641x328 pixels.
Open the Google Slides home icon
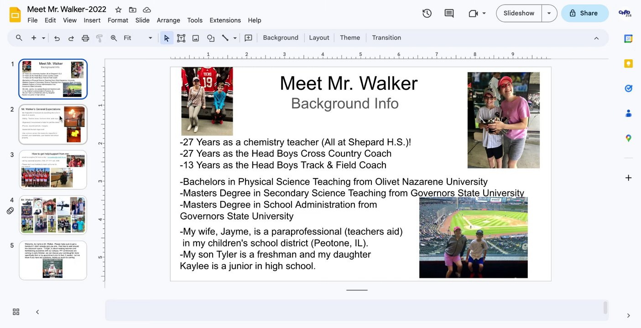click(x=15, y=15)
